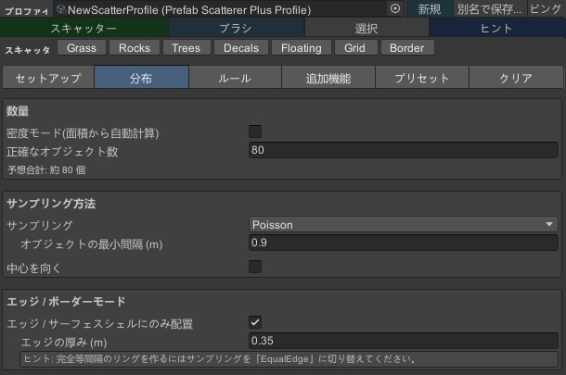566x375 pixels.
Task: Enable 密度モード(面積から自動計算) checkbox
Action: point(255,131)
